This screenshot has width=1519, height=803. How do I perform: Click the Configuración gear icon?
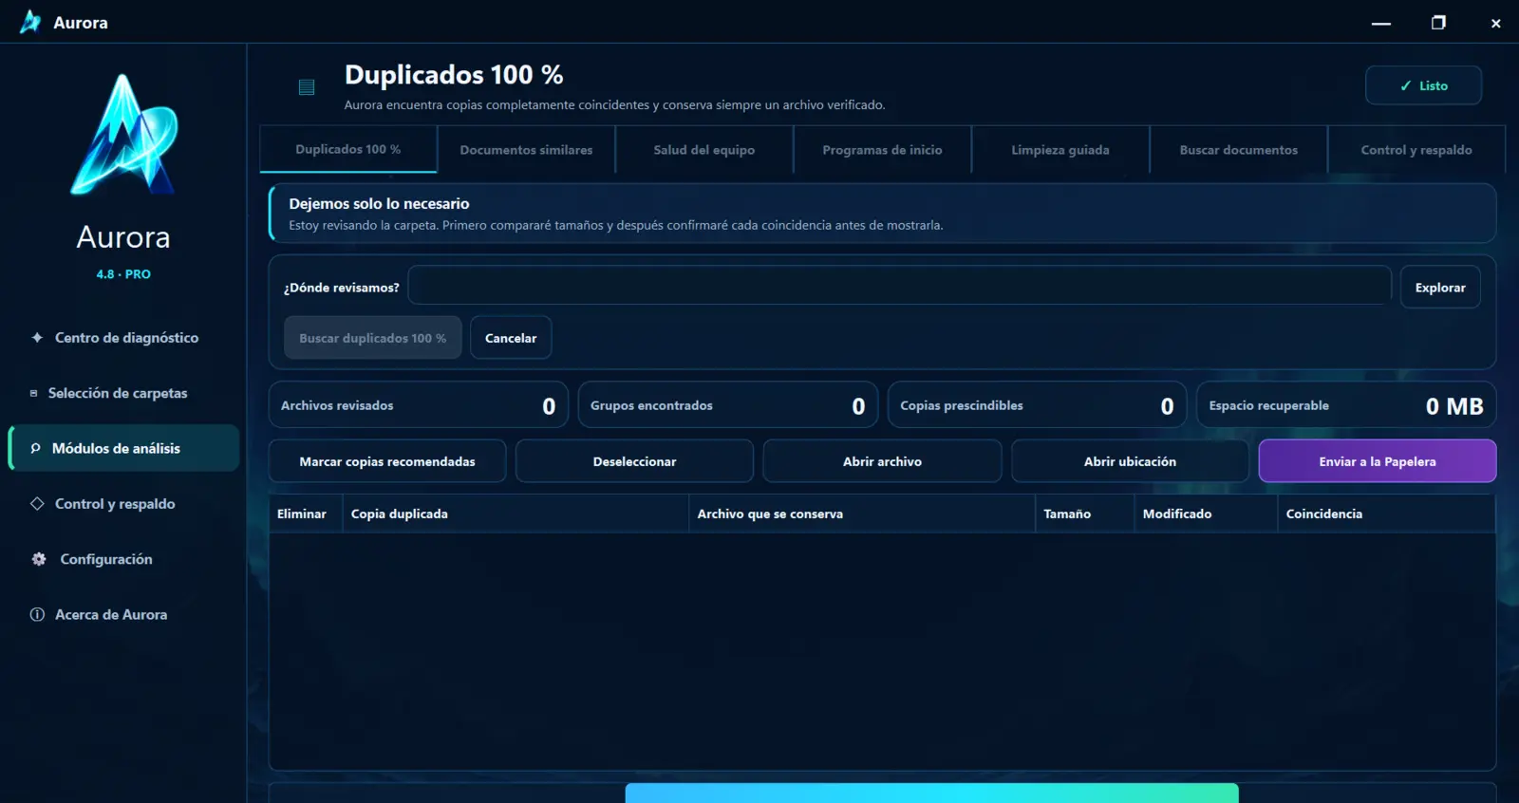(x=39, y=559)
